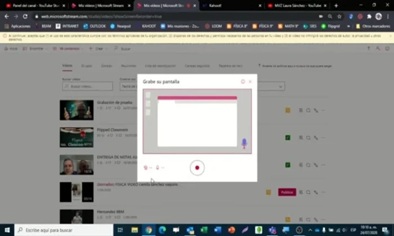Edit FÍSICA VIDEO draft with pencil icon

pos(316,192)
